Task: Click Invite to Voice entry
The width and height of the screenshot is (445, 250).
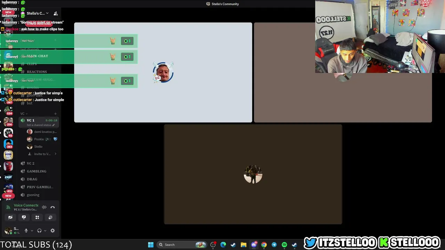Action: click(x=42, y=154)
